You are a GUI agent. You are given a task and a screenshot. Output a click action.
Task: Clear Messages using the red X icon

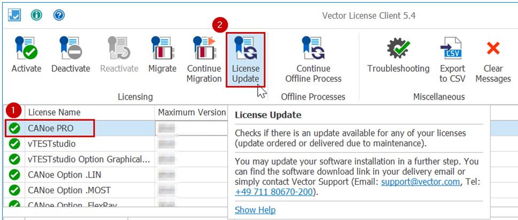(493, 49)
